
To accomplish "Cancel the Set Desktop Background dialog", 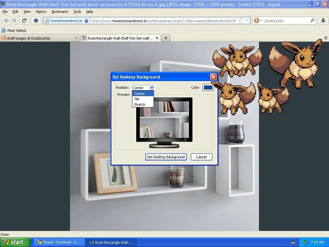I will coord(201,157).
